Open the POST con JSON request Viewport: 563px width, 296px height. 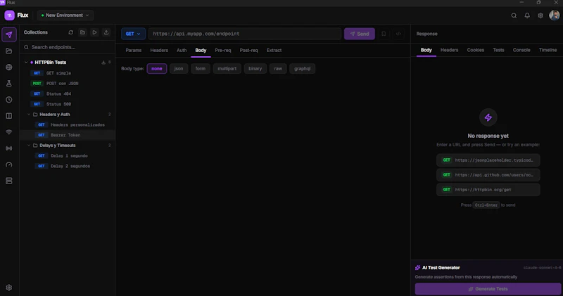point(67,83)
